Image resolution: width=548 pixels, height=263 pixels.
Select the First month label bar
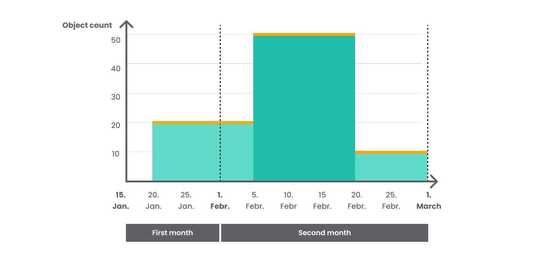click(x=173, y=233)
